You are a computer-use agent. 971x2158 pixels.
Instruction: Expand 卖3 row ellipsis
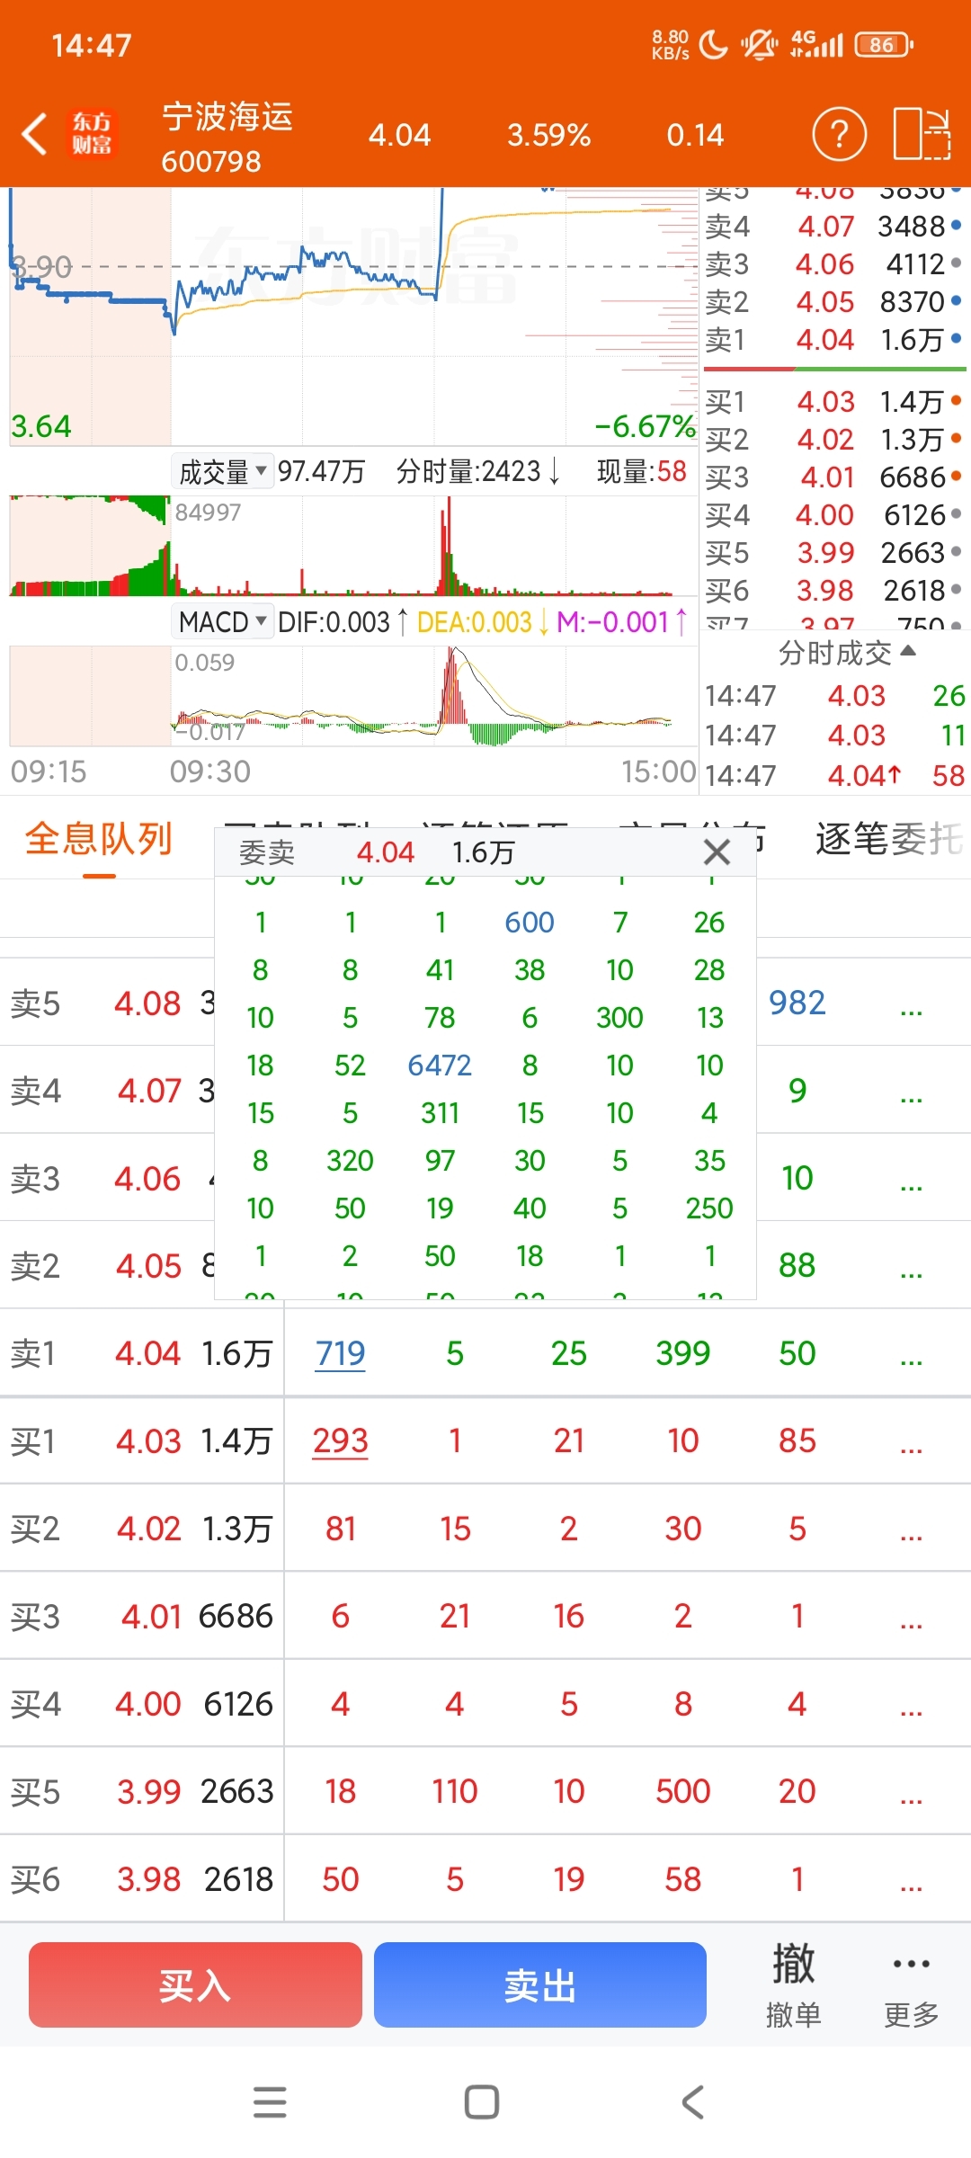tap(912, 1180)
